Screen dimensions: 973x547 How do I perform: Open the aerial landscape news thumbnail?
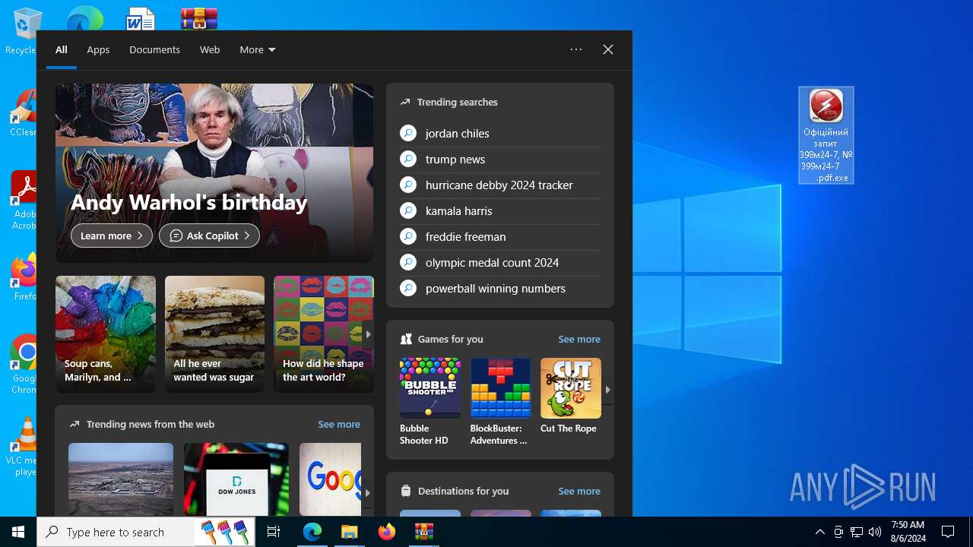(x=121, y=479)
